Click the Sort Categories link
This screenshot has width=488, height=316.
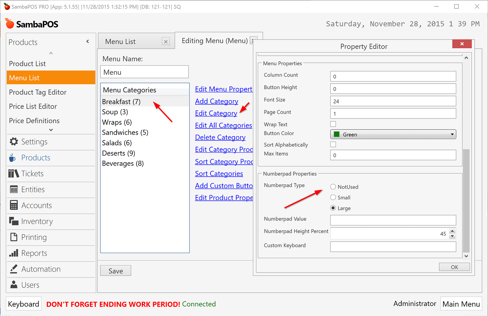(219, 174)
